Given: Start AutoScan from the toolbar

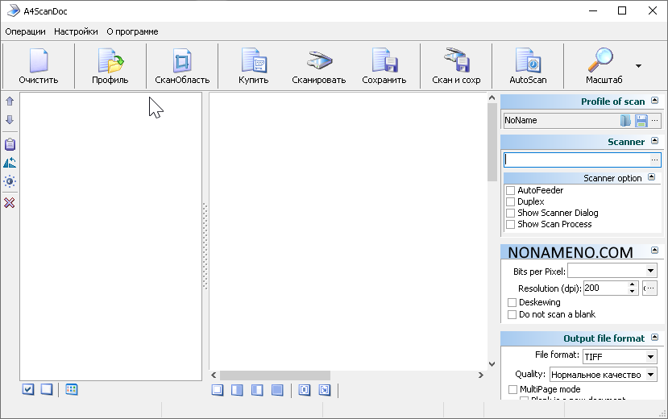Looking at the screenshot, I should pyautogui.click(x=528, y=62).
